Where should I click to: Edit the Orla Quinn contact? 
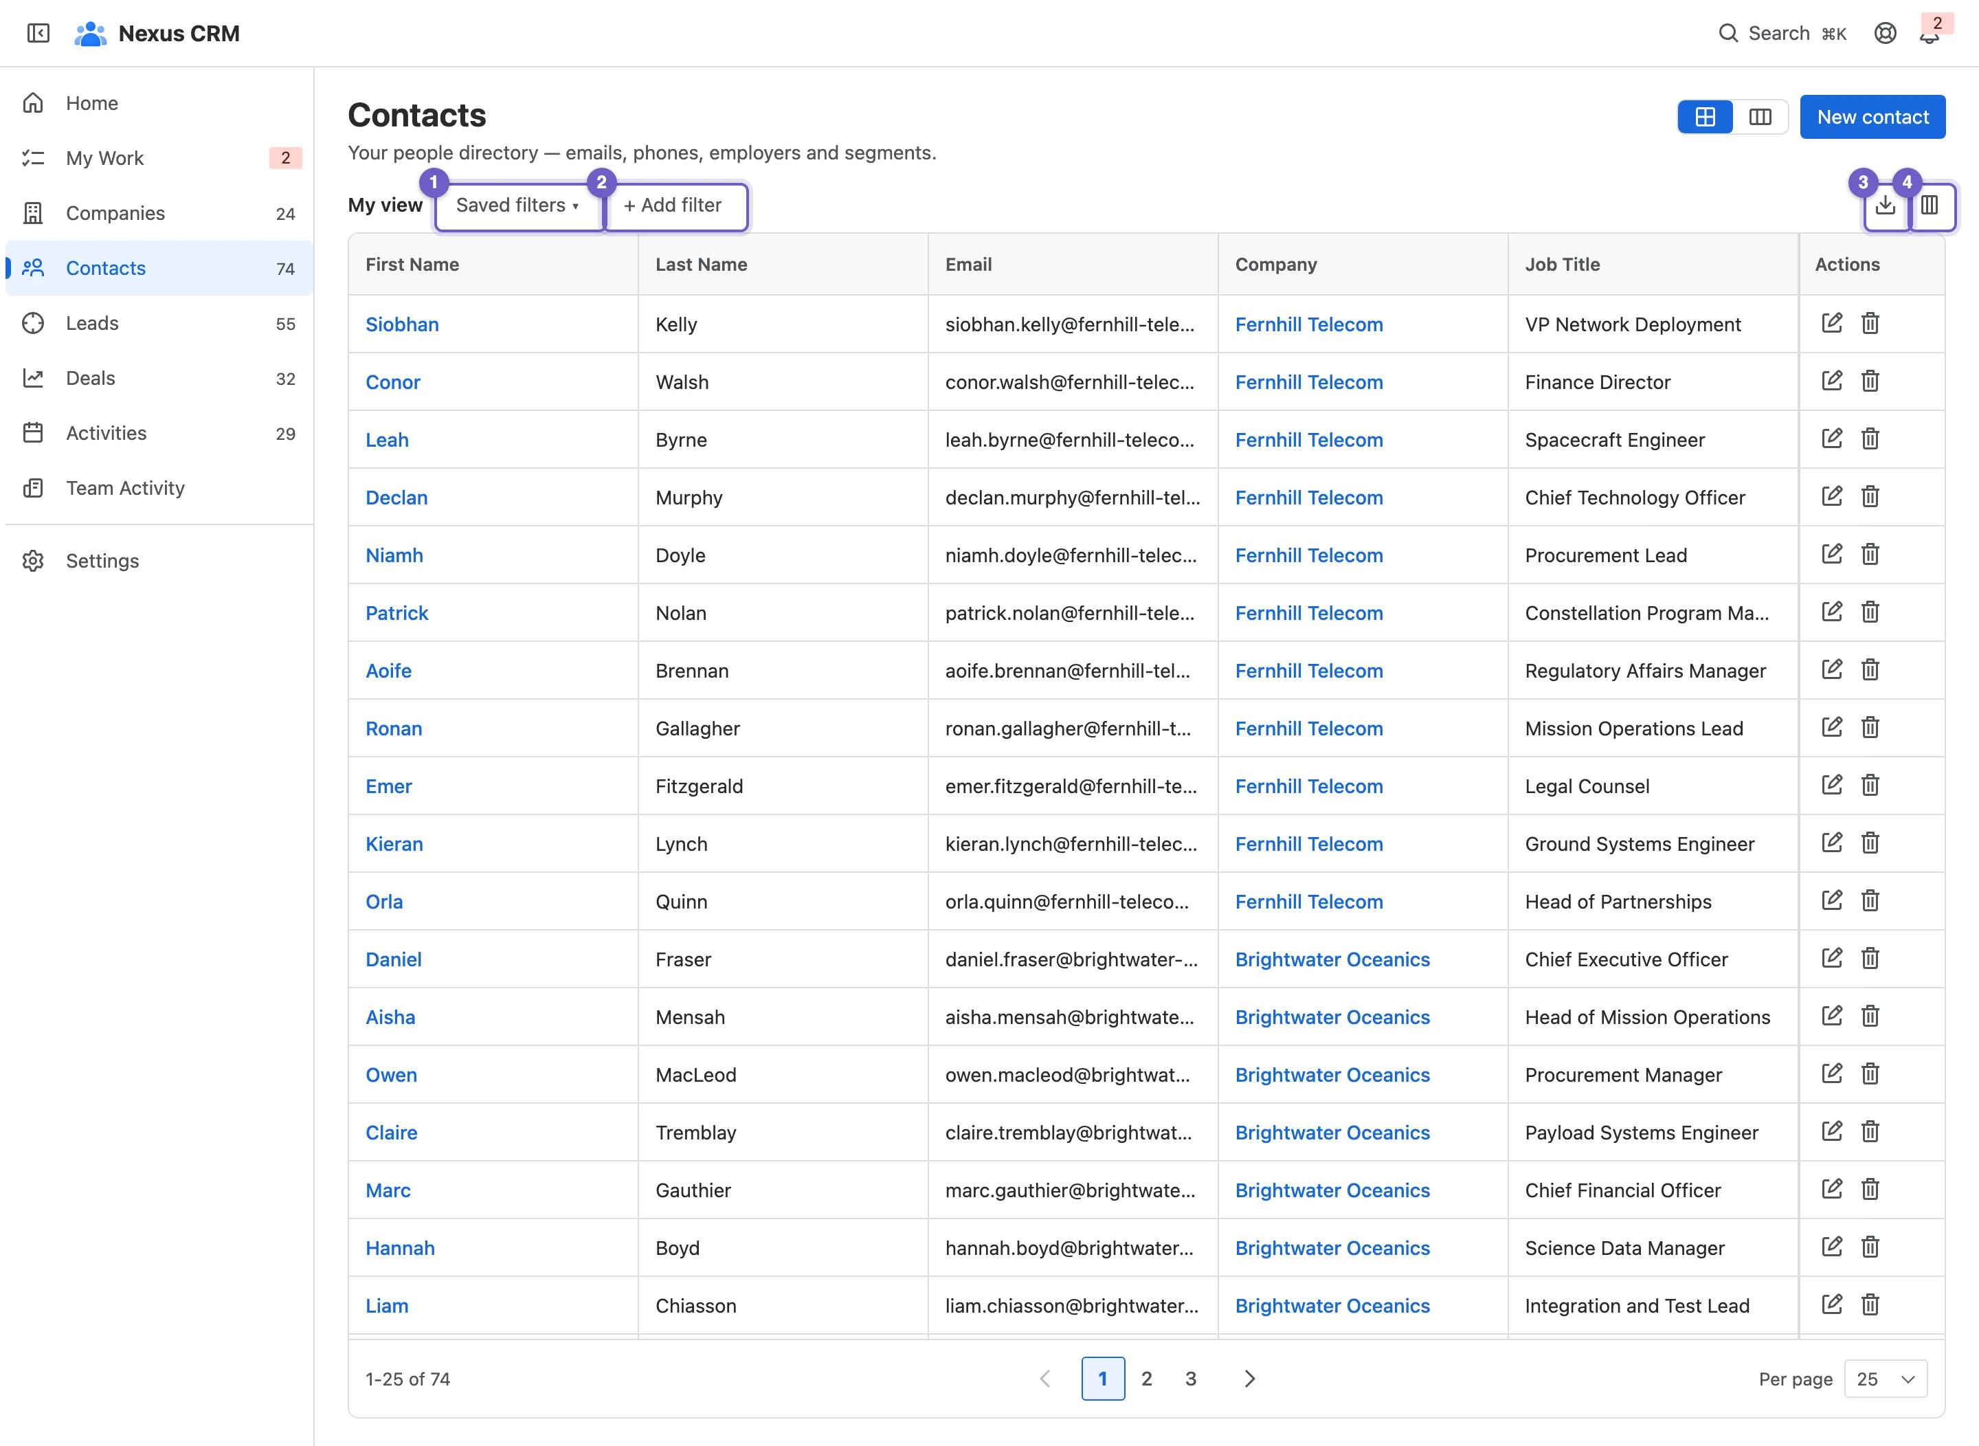pyautogui.click(x=1832, y=901)
